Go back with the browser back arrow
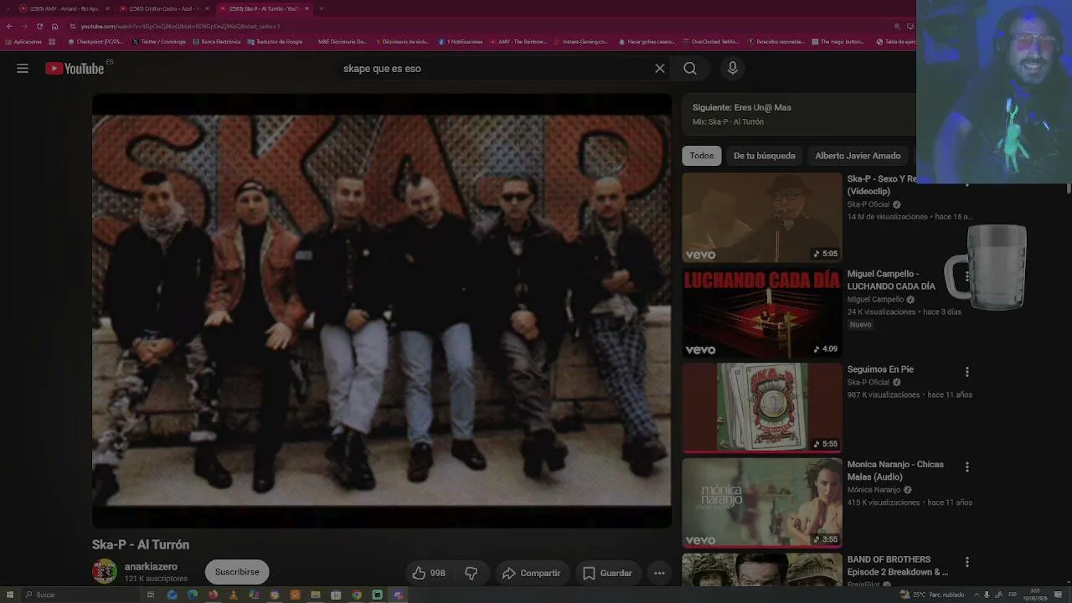 click(9, 26)
